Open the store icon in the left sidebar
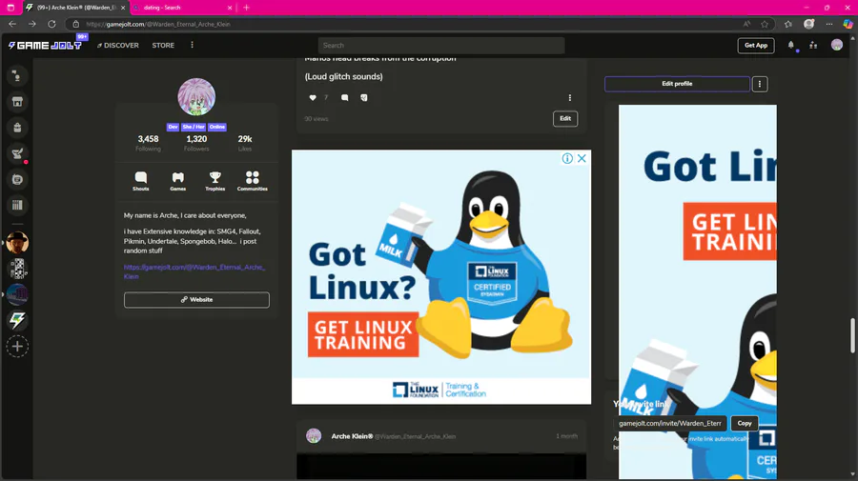Image resolution: width=858 pixels, height=481 pixels. click(x=17, y=102)
